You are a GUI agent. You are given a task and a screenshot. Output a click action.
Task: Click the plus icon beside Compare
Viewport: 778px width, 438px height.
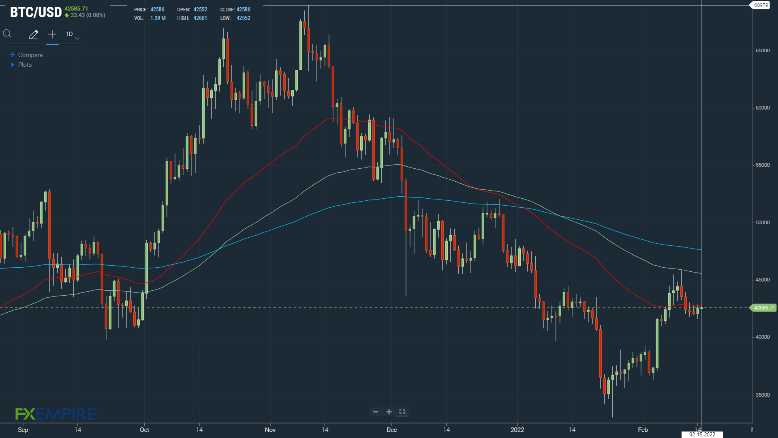pos(13,55)
